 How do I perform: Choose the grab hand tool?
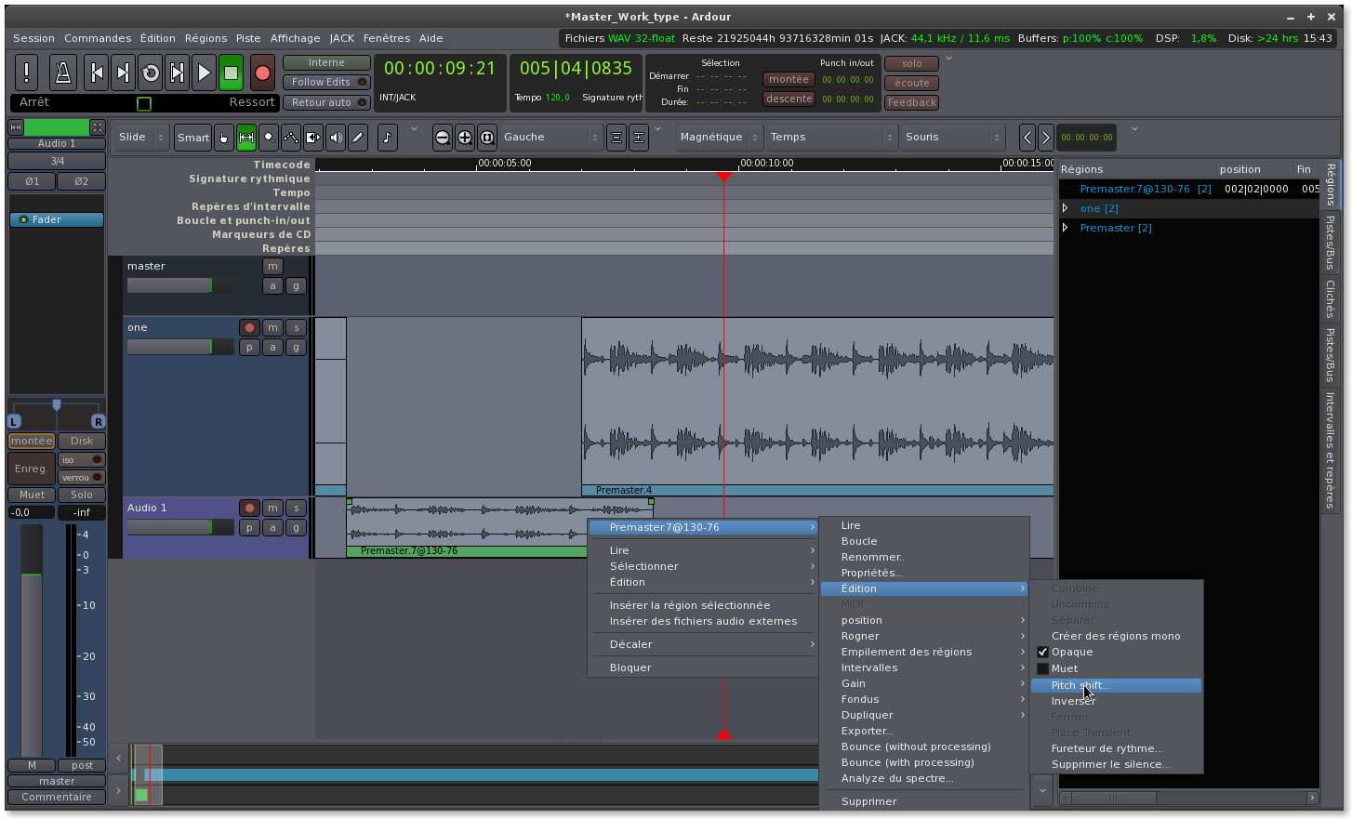[224, 138]
